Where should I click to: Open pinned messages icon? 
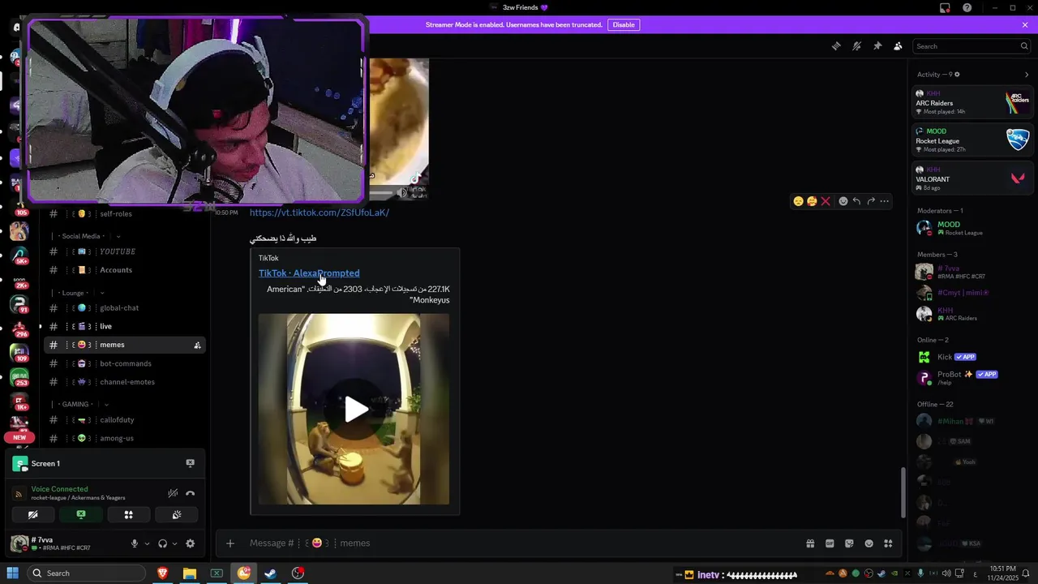coord(877,46)
